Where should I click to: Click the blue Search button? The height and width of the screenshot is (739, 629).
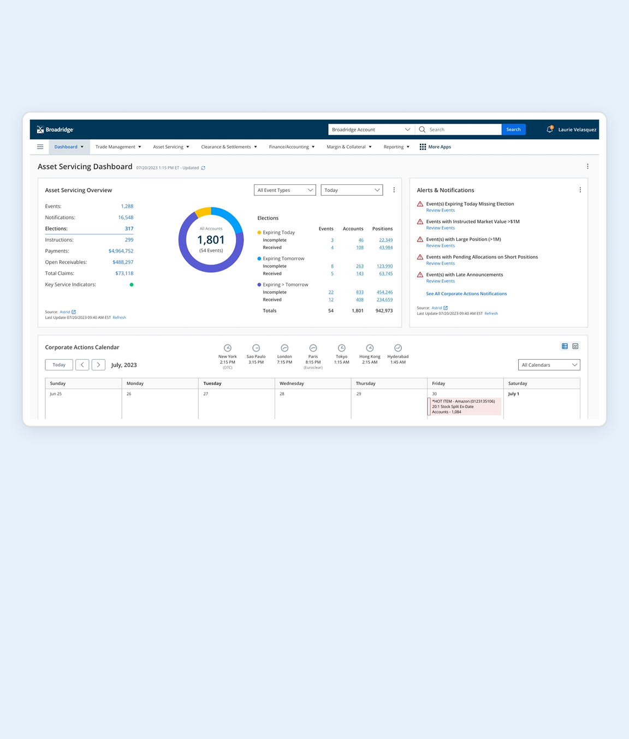[x=513, y=130]
